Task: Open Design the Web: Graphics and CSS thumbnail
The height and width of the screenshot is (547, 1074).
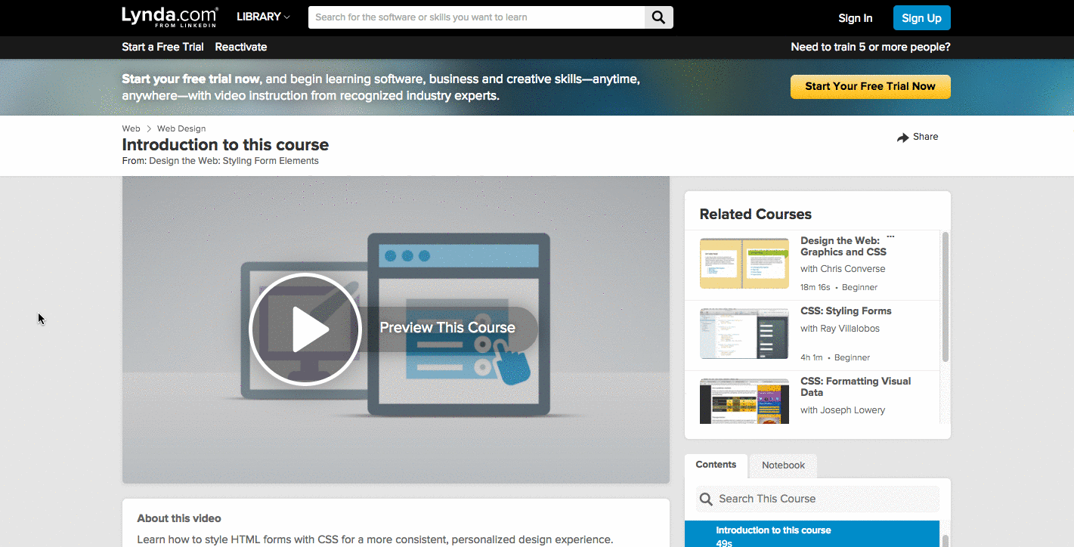Action: [744, 264]
